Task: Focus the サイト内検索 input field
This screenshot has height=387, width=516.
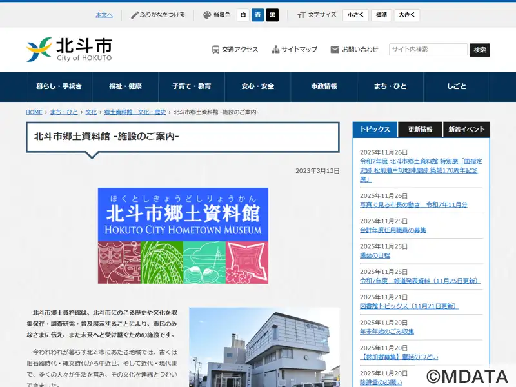Action: pyautogui.click(x=428, y=50)
